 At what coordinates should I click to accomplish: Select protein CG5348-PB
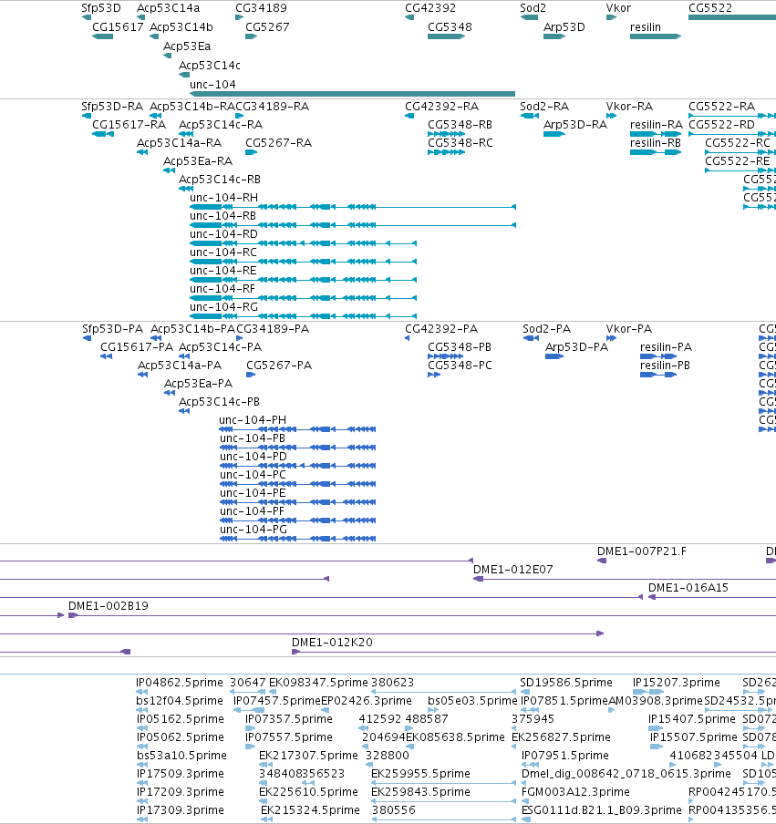(446, 356)
